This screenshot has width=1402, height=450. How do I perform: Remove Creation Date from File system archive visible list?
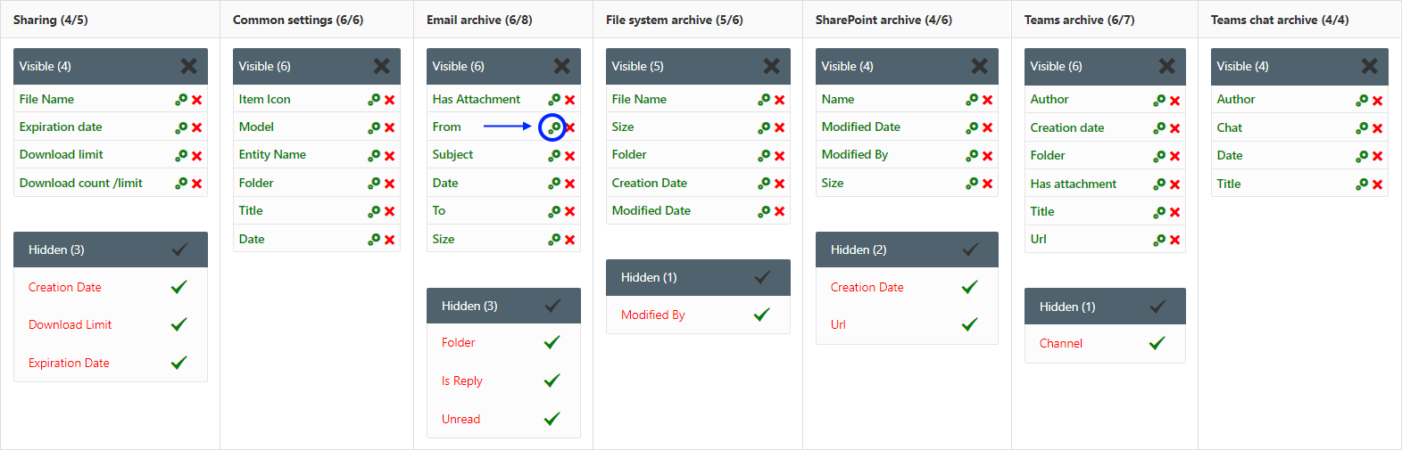pyautogui.click(x=780, y=184)
